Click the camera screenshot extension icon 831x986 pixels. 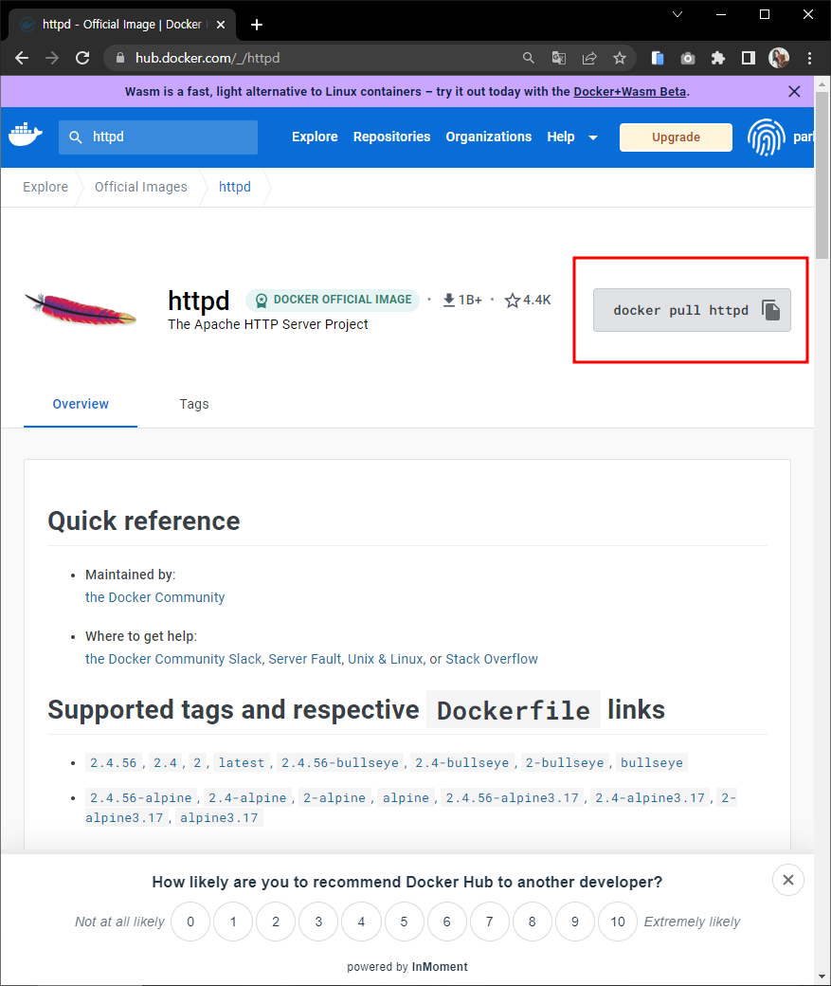[688, 59]
